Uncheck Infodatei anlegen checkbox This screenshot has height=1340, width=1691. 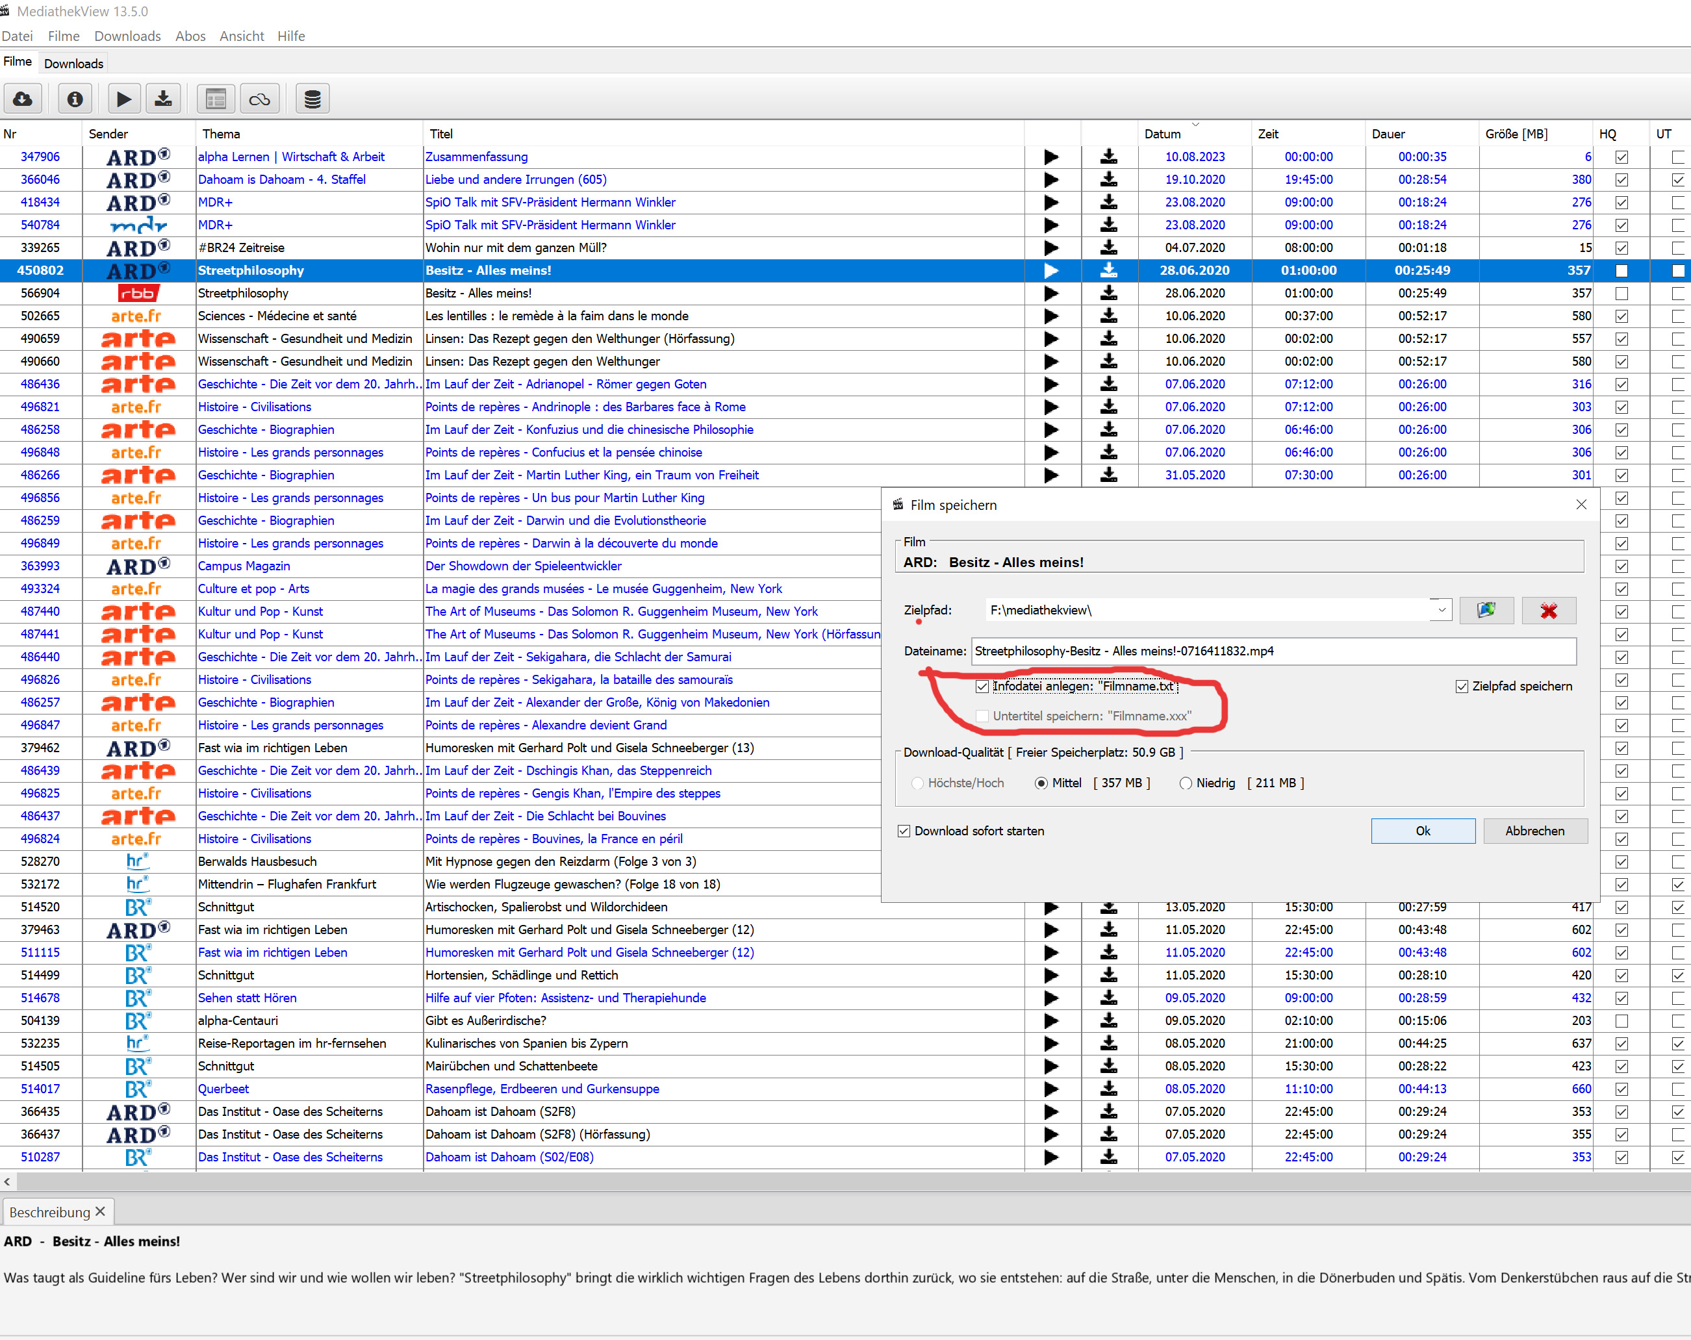982,686
